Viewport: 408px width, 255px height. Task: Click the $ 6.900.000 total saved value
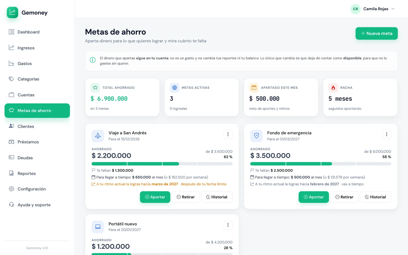click(x=109, y=99)
